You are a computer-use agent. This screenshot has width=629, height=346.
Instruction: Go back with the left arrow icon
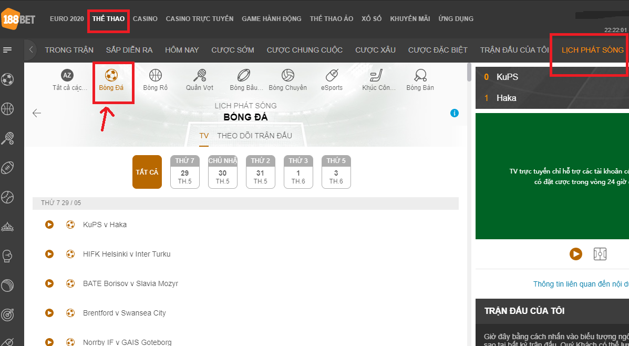(37, 113)
